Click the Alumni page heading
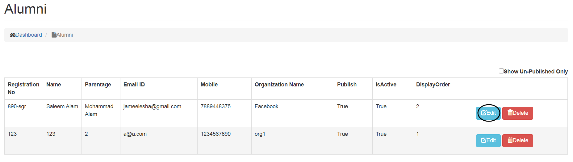The height and width of the screenshot is (162, 573). [26, 9]
